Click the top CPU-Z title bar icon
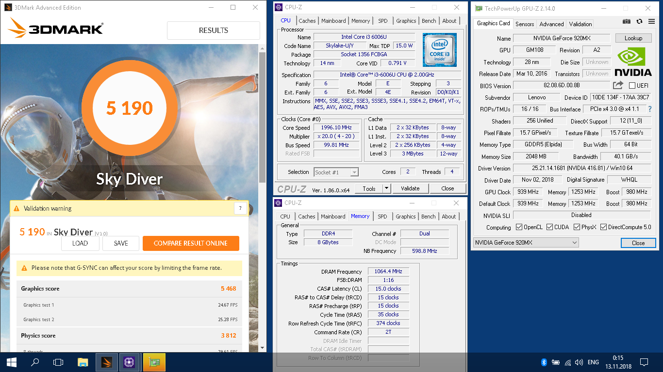663x372 pixels. pos(278,7)
